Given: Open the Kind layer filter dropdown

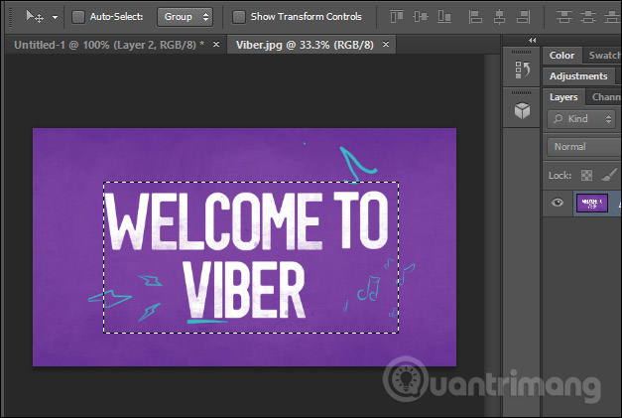Looking at the screenshot, I should tap(581, 119).
